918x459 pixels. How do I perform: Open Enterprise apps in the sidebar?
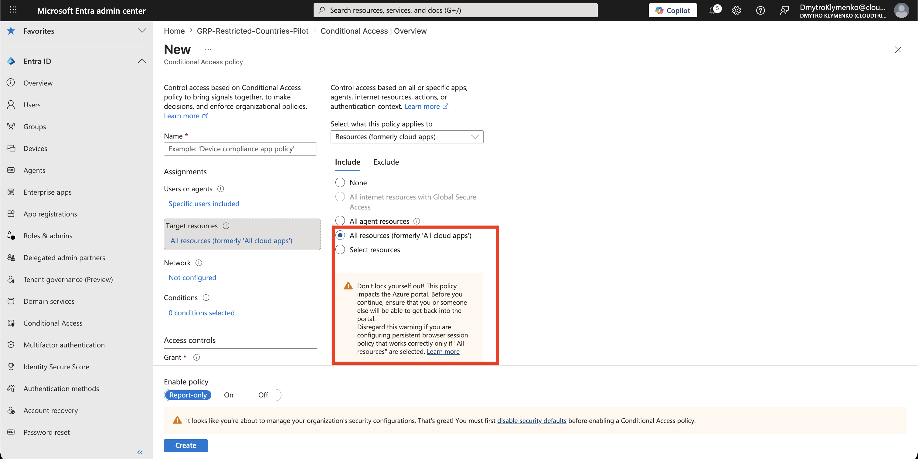point(47,192)
